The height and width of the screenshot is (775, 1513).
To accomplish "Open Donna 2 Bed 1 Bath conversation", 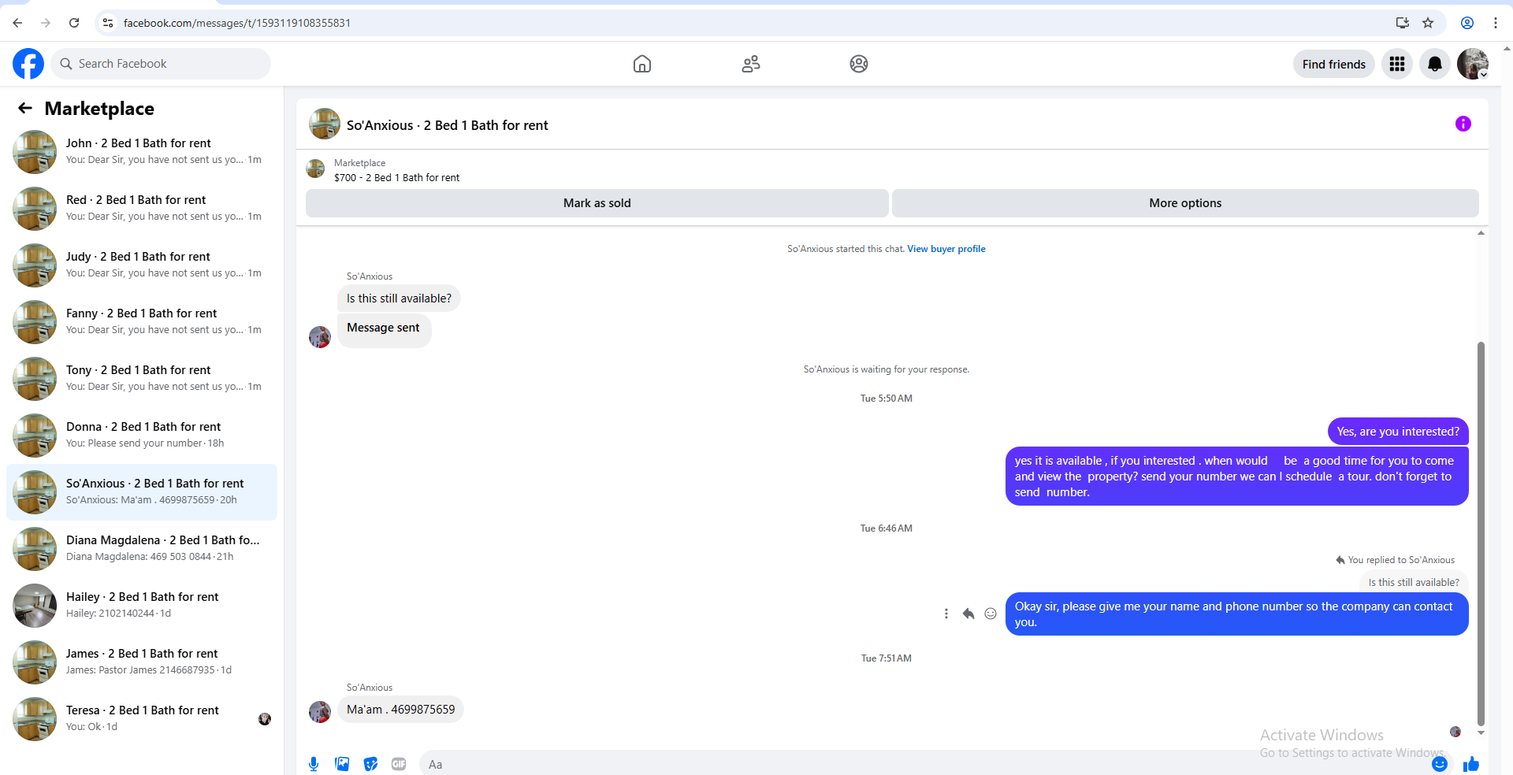I will [142, 436].
